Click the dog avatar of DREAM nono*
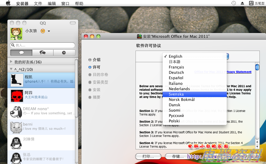Screen dimensions: 266x164 tap(17, 112)
